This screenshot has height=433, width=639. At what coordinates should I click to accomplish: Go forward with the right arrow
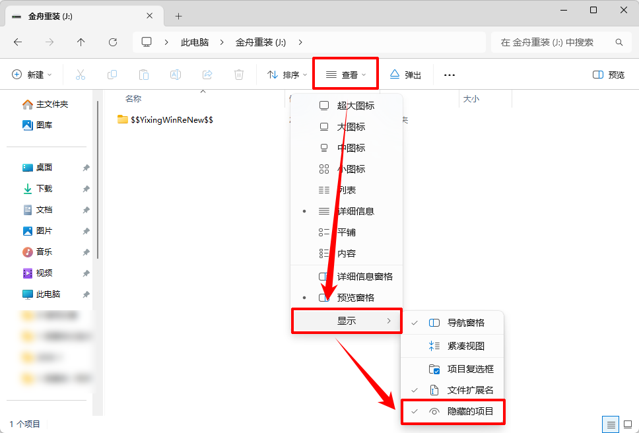(50, 42)
